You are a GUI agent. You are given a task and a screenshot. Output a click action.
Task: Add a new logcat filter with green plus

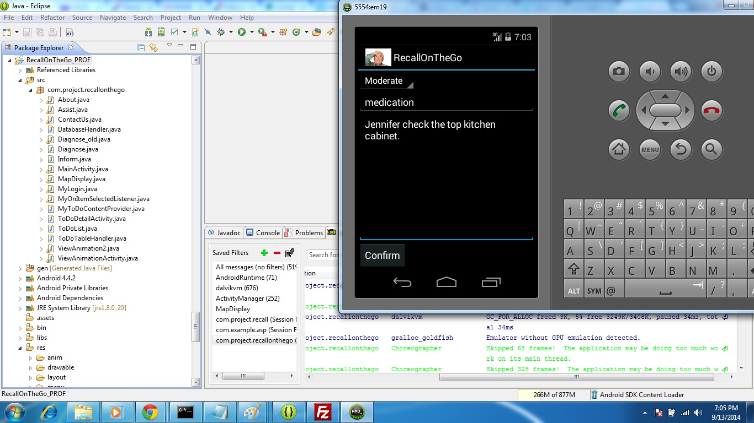point(264,253)
